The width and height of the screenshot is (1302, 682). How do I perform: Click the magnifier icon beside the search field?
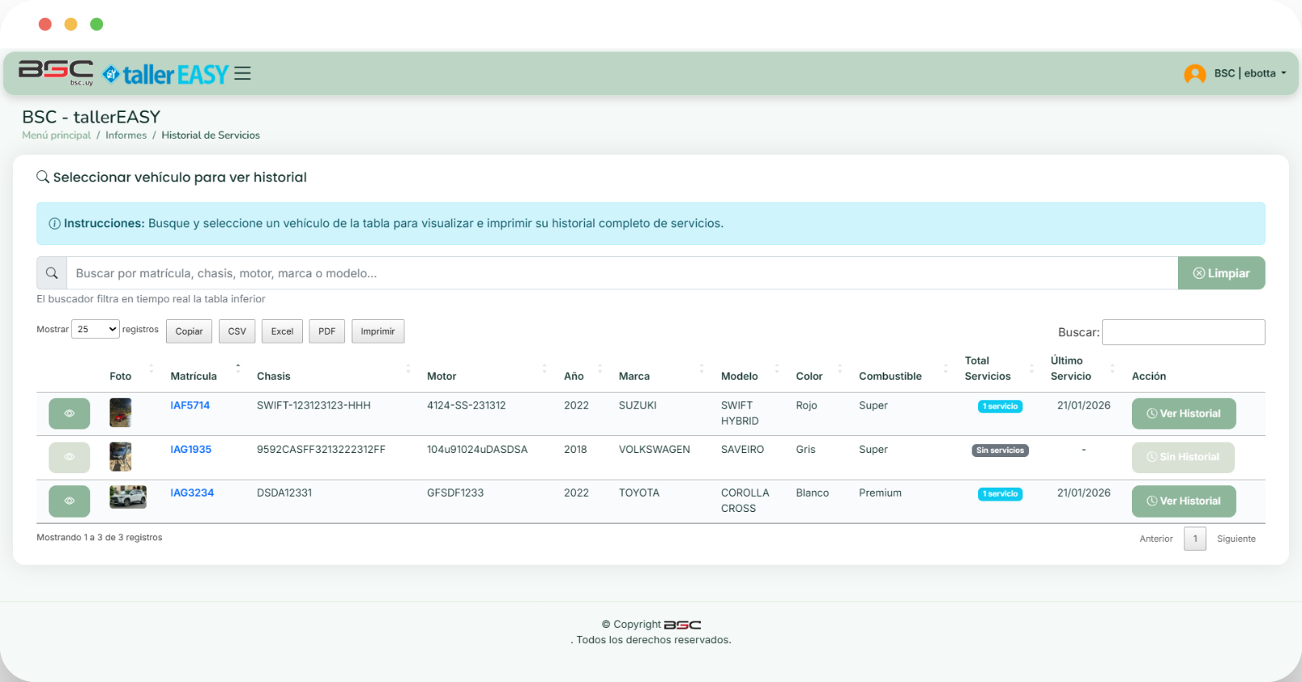click(x=52, y=273)
